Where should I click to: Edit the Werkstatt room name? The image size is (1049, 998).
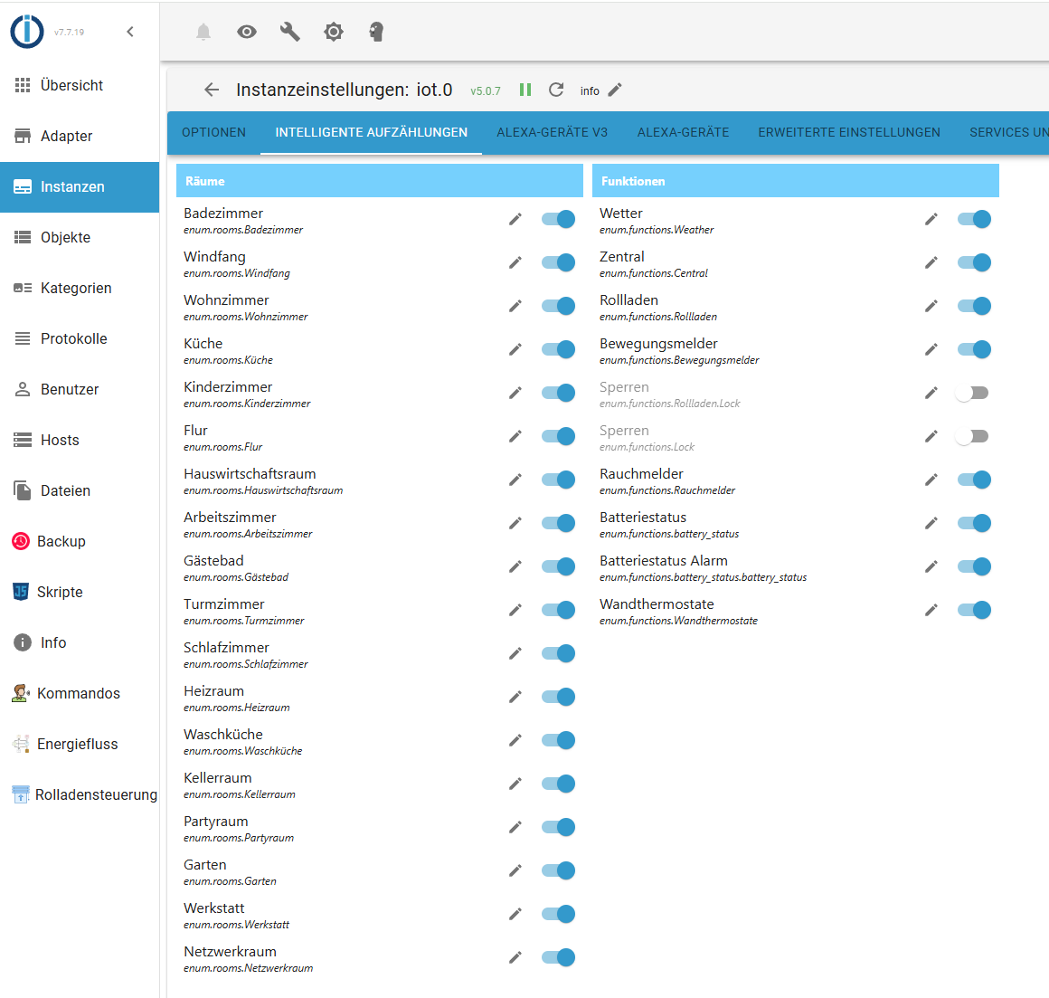tap(515, 915)
